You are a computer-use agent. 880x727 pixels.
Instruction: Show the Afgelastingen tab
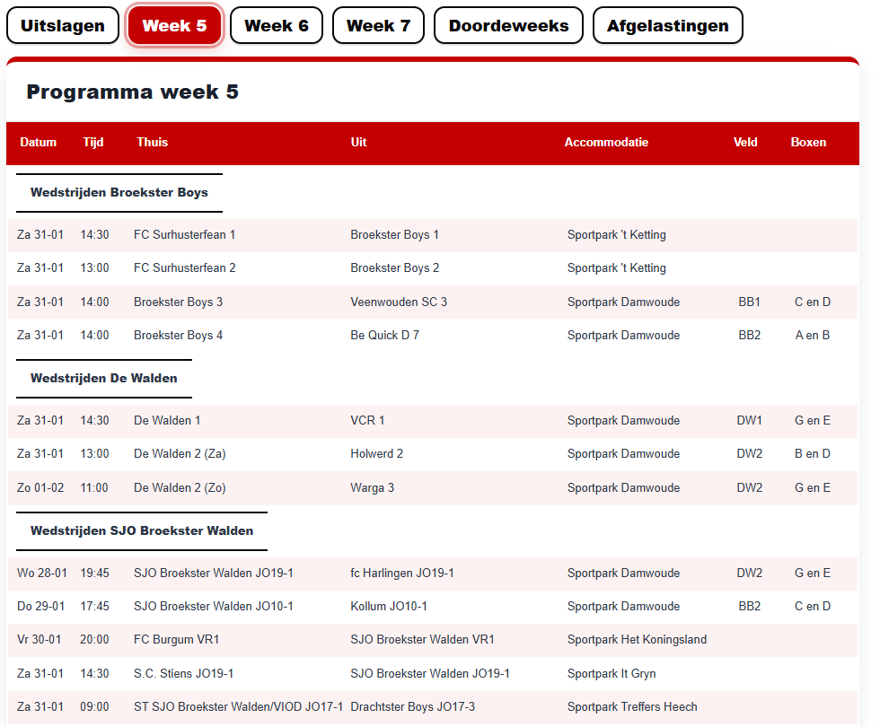(x=667, y=25)
